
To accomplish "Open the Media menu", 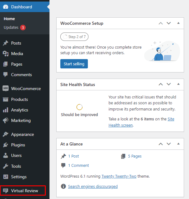I will point(17,54).
